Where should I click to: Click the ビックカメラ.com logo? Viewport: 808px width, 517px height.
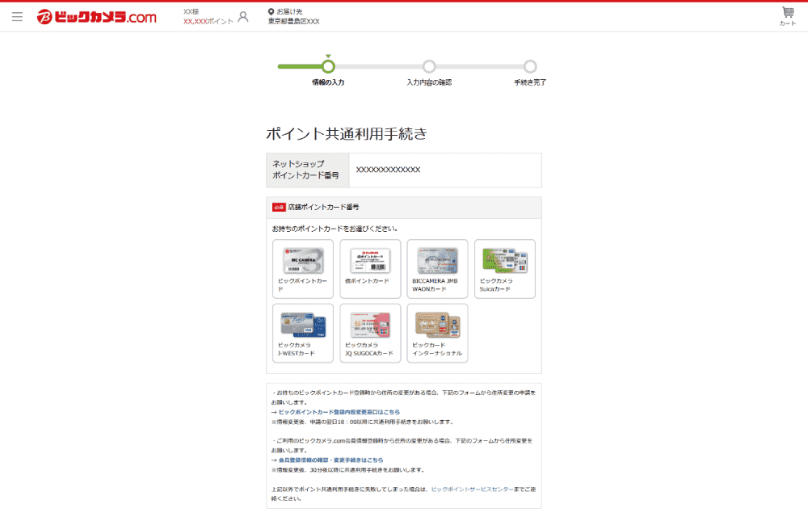(x=96, y=15)
